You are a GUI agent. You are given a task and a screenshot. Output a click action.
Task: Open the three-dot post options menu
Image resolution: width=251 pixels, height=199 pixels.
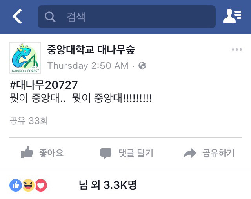(x=237, y=50)
